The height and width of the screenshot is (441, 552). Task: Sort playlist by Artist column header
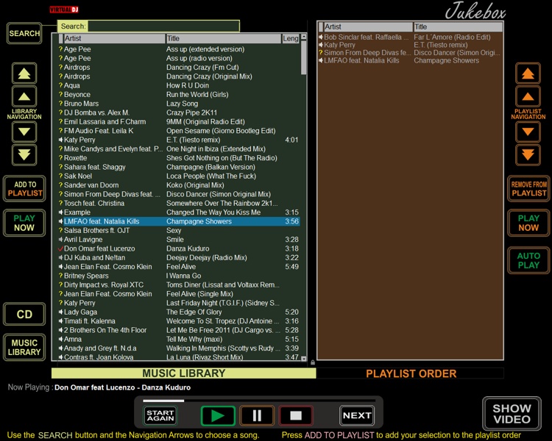(x=368, y=26)
